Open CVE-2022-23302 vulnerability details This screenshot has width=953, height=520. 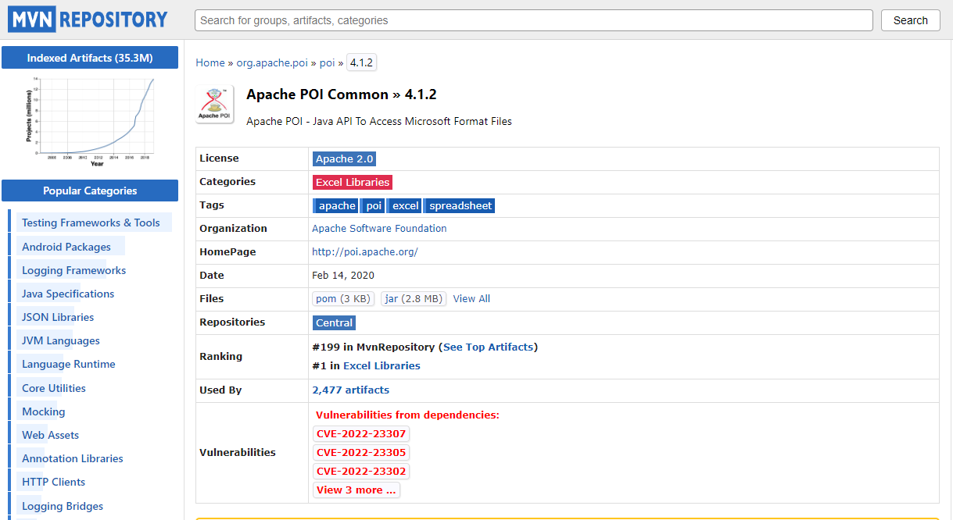pyautogui.click(x=361, y=472)
